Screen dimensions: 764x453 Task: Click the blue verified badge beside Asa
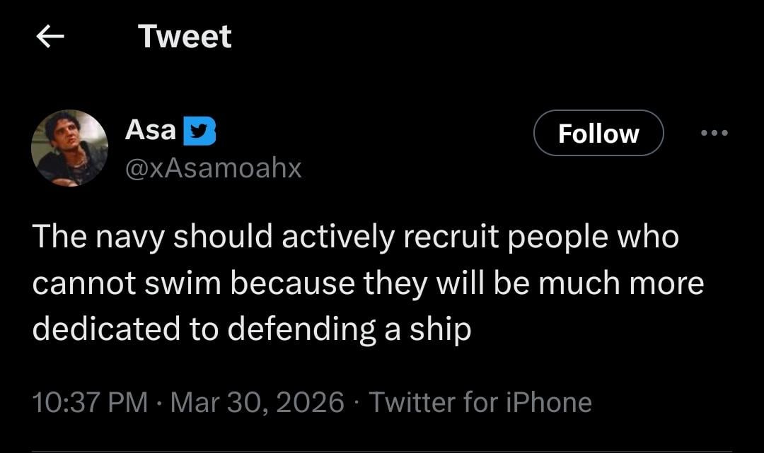click(x=199, y=131)
